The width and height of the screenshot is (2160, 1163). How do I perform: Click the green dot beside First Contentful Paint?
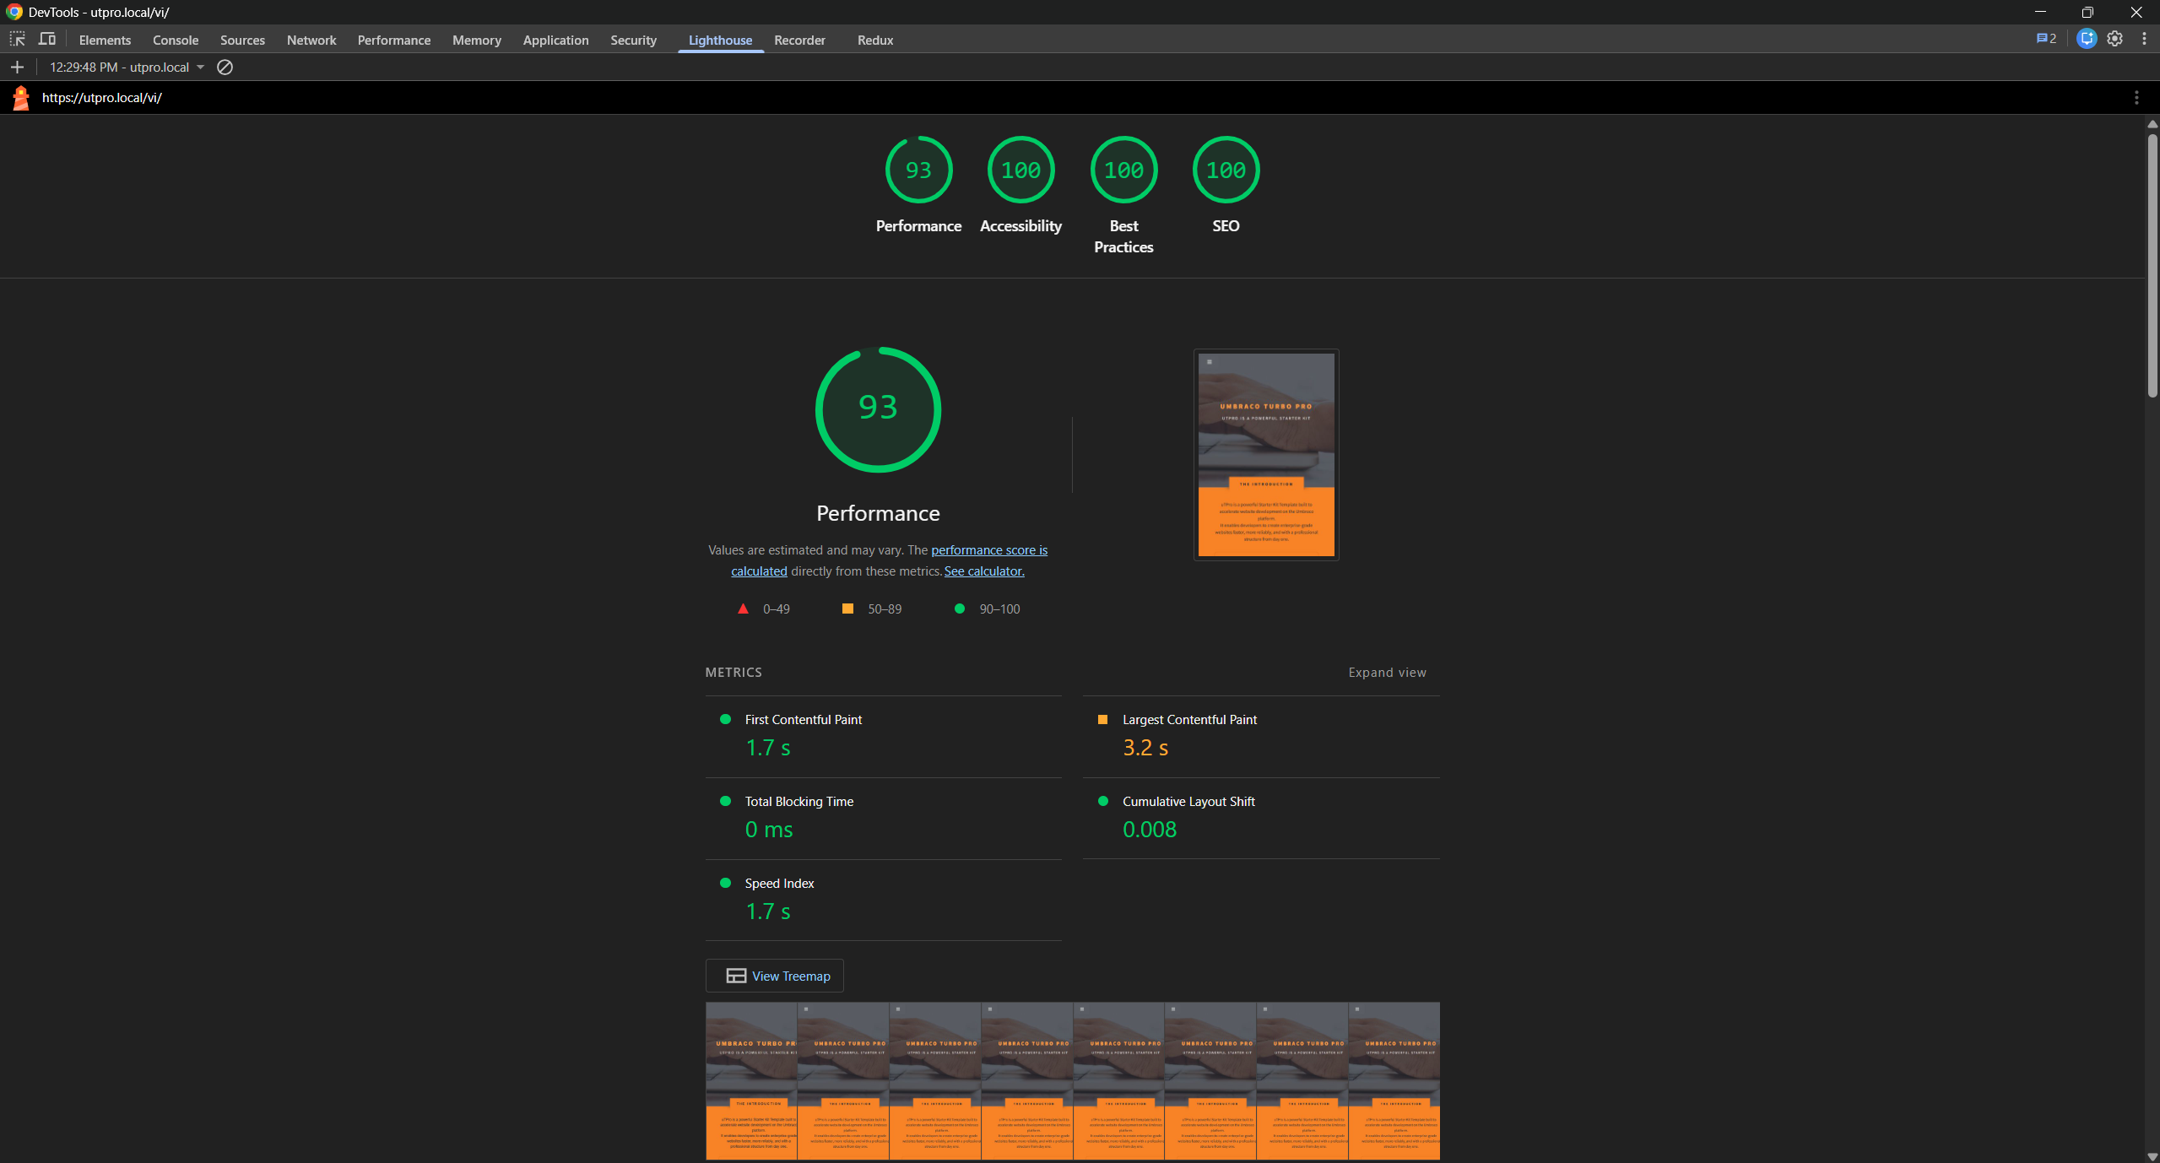[725, 720]
